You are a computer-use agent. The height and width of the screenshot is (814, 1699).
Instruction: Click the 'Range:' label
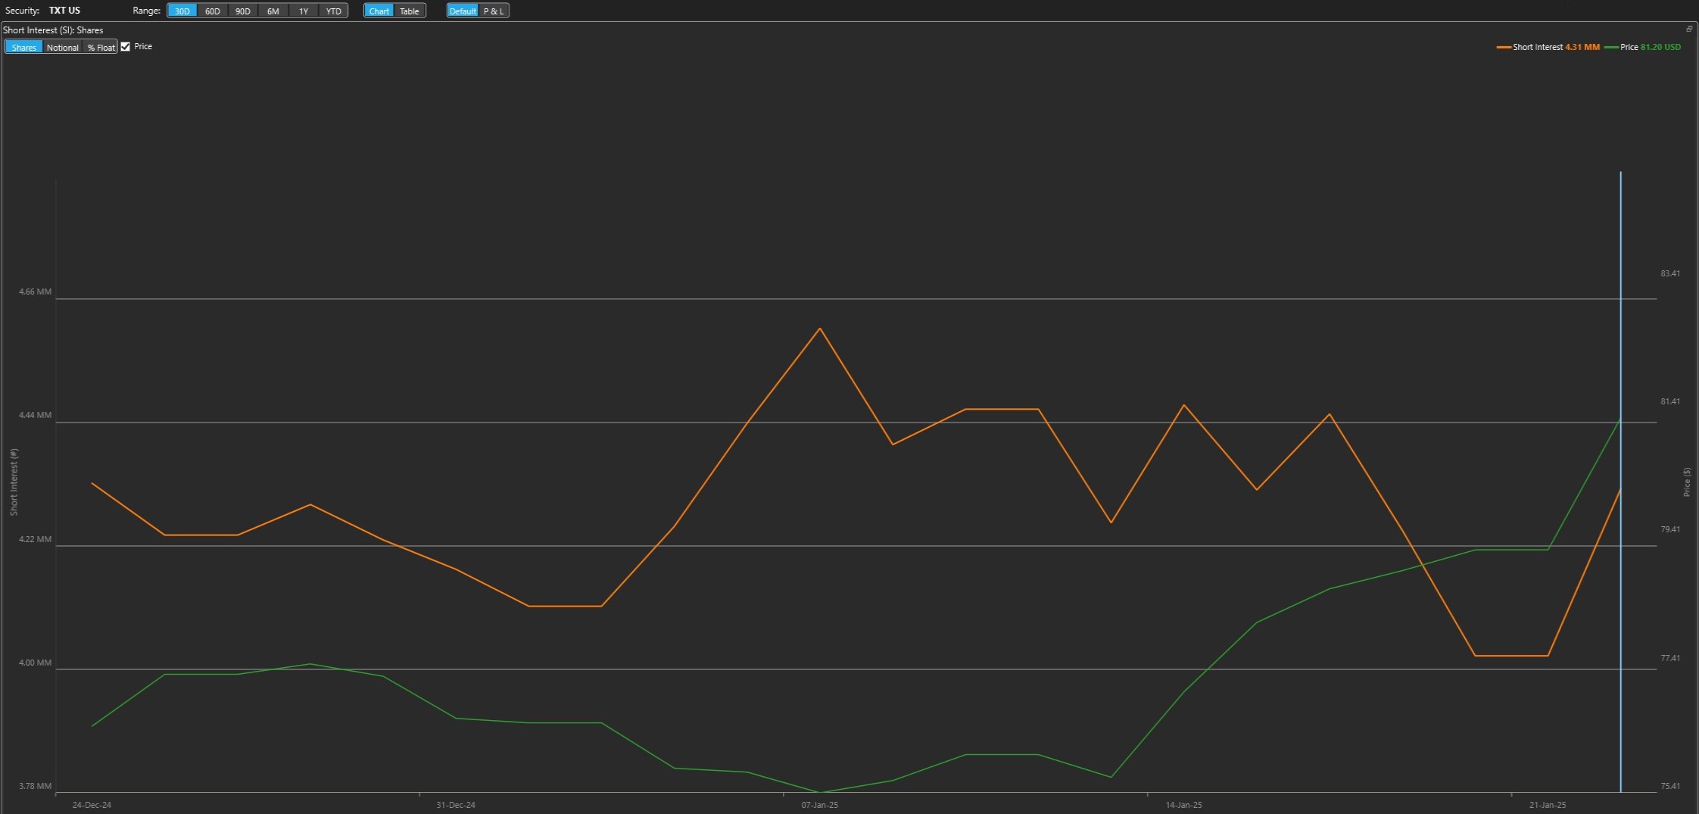pyautogui.click(x=147, y=11)
